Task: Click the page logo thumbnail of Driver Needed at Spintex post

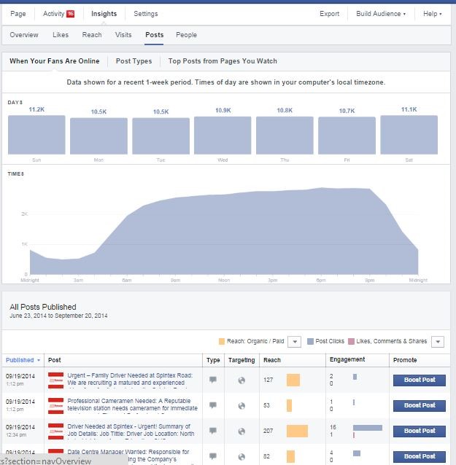Action: (x=55, y=431)
